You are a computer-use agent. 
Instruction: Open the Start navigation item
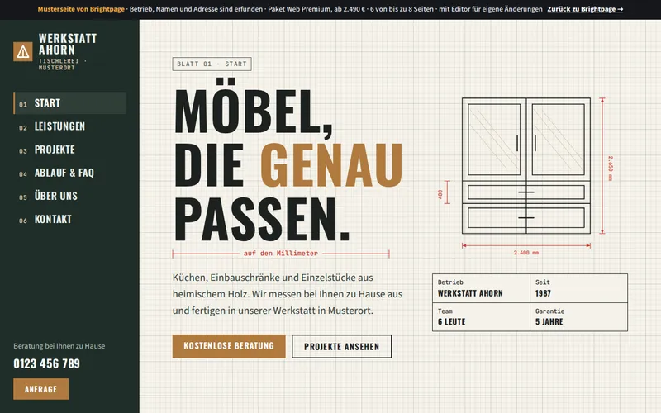point(70,103)
